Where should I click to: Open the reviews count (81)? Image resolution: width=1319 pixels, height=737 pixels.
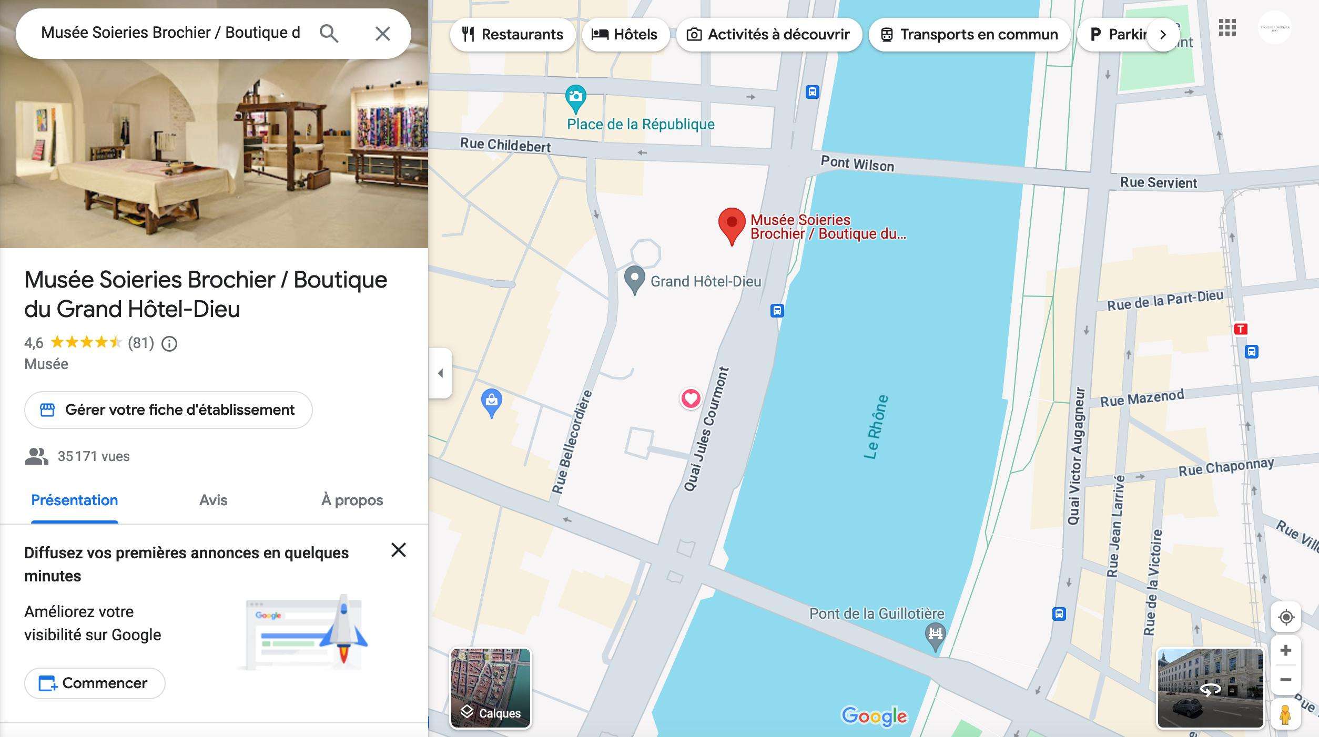pos(141,343)
